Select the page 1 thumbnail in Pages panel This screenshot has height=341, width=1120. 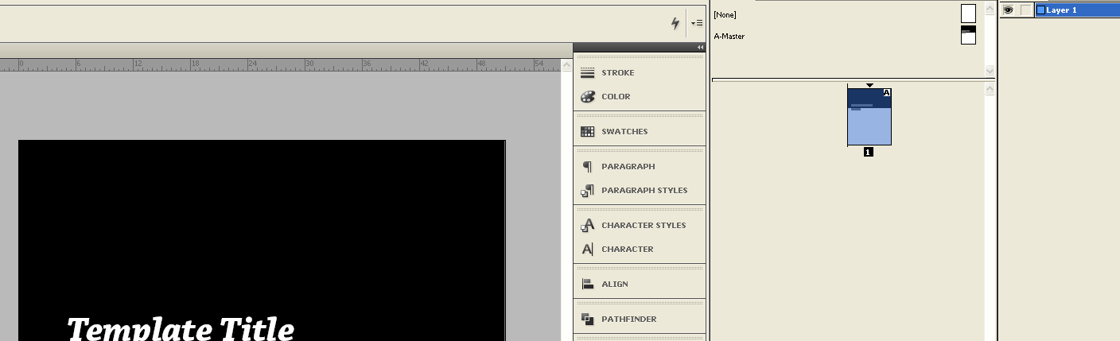click(x=869, y=117)
